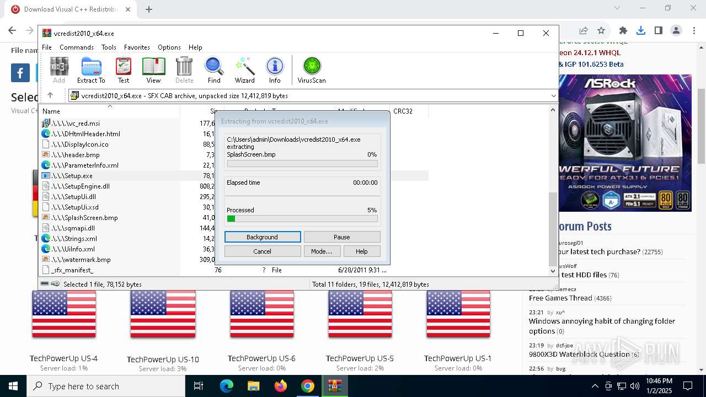
Task: Open the Tools menu
Action: (109, 47)
